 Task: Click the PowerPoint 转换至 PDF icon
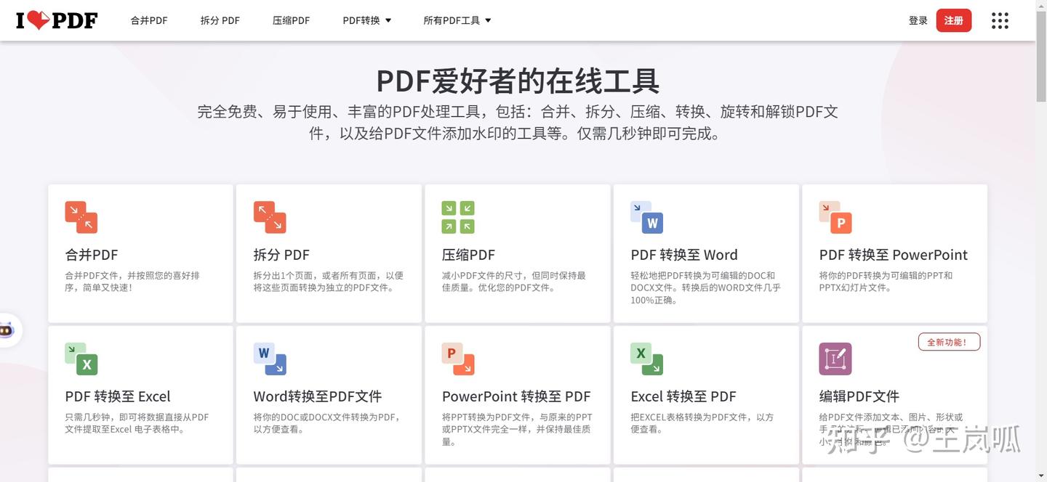(458, 359)
